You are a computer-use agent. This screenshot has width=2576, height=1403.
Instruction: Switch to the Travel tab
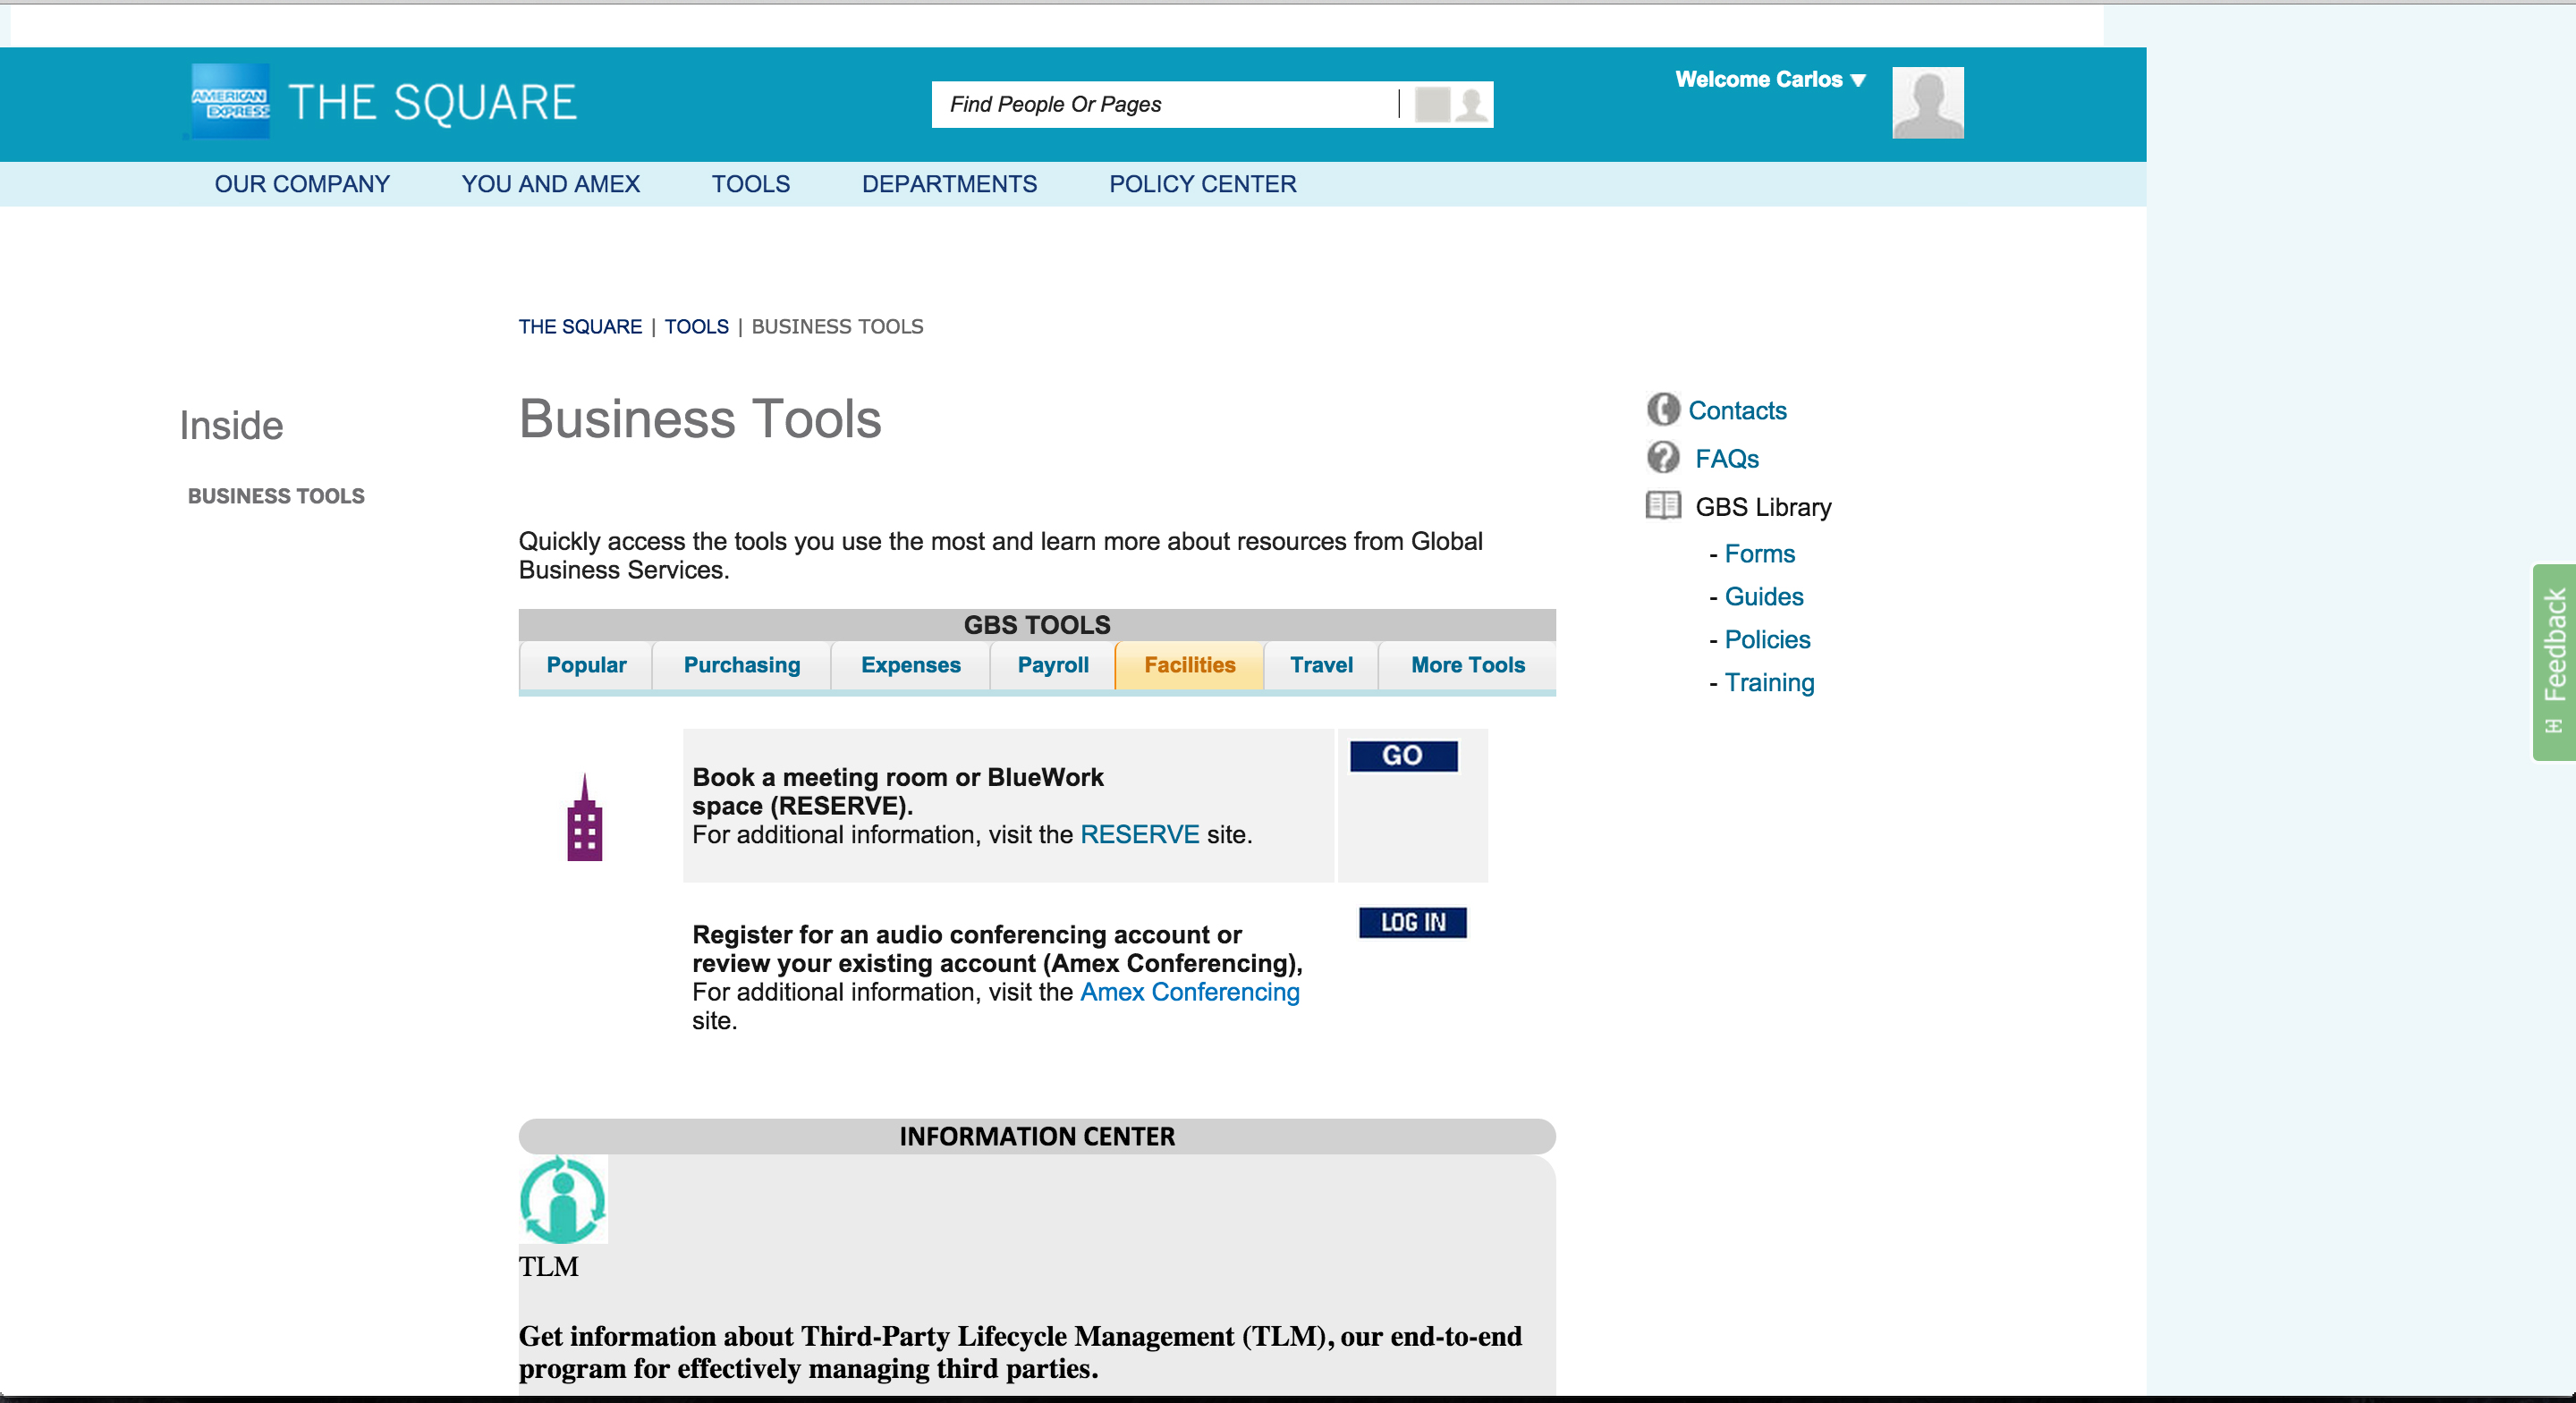[1321, 665]
